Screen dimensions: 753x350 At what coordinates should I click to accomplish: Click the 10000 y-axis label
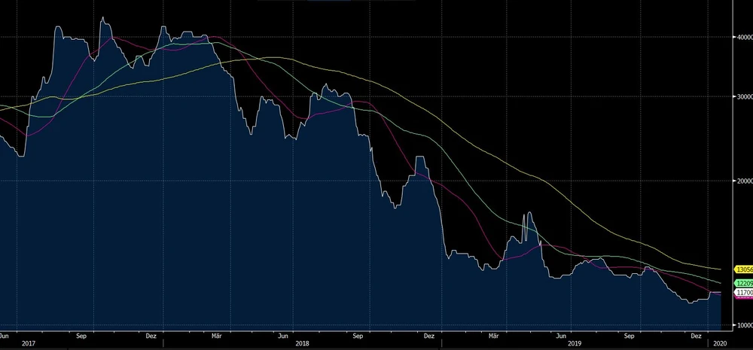pyautogui.click(x=743, y=325)
